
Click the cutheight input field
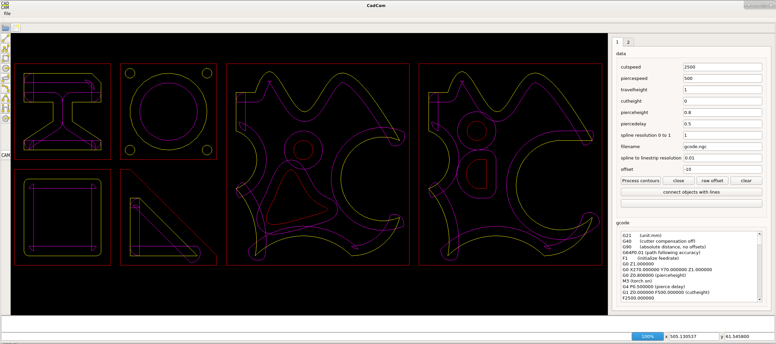[722, 101]
